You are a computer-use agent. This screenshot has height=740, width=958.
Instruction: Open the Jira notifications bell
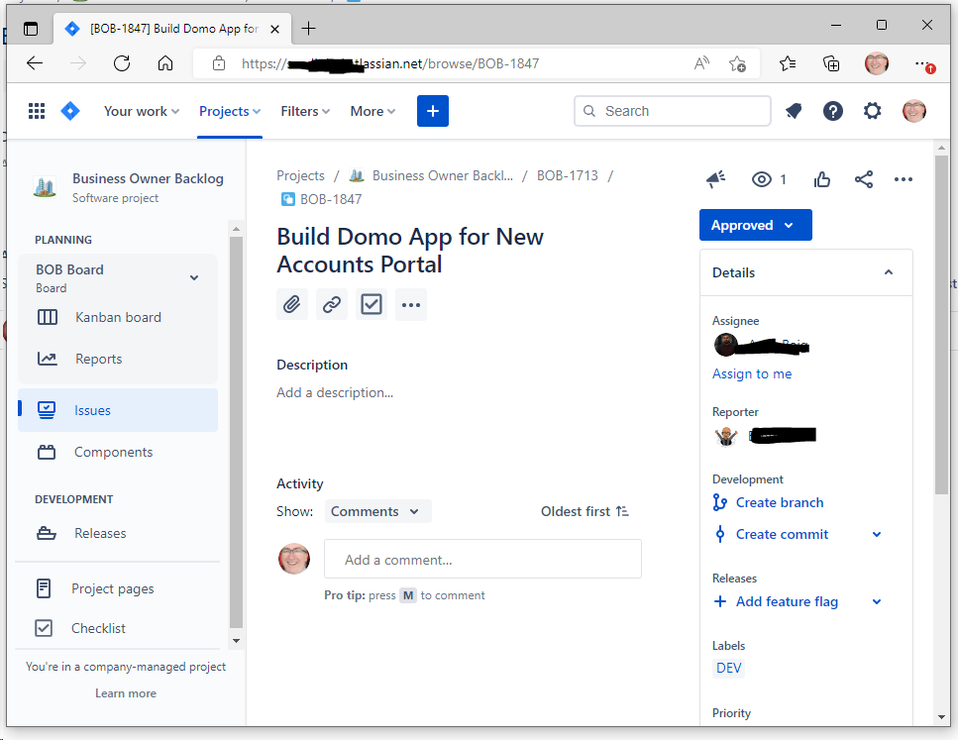(794, 111)
